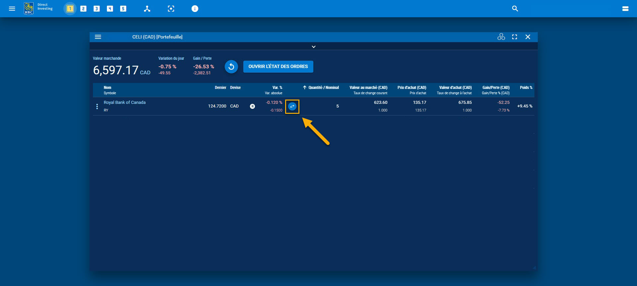Open the portfolio widget hamburger menu
Image resolution: width=637 pixels, height=286 pixels.
pos(98,37)
